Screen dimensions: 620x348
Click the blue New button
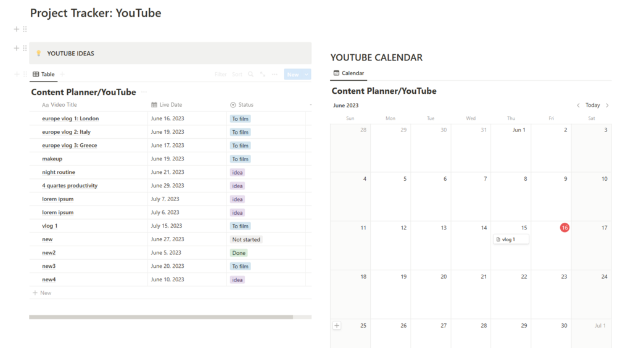293,74
